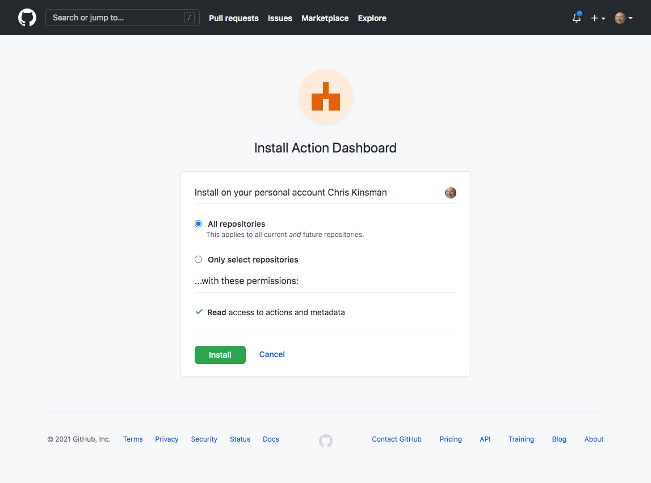This screenshot has height=483, width=651.
Task: Open the Terms footer link
Action: point(133,439)
